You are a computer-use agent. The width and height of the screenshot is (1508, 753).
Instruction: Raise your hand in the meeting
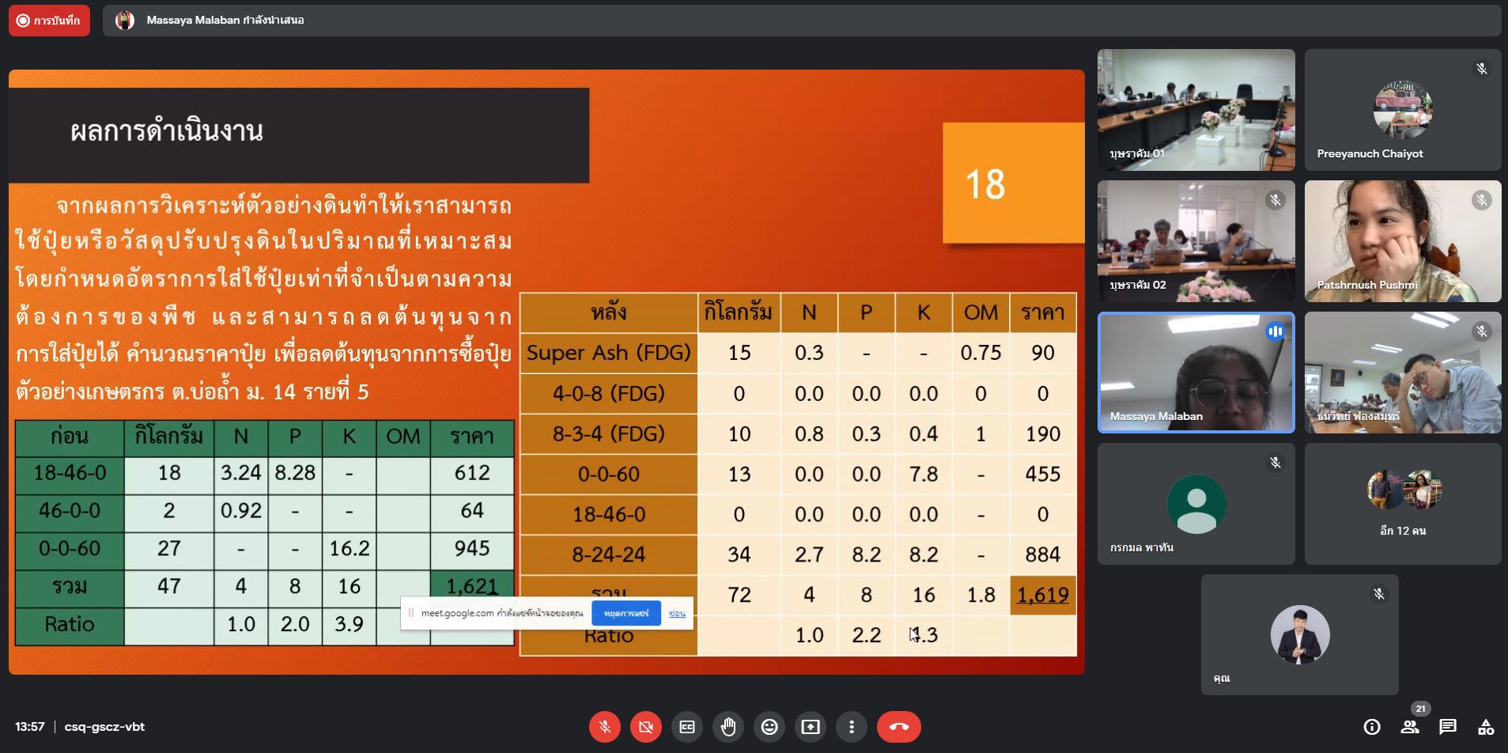(728, 727)
